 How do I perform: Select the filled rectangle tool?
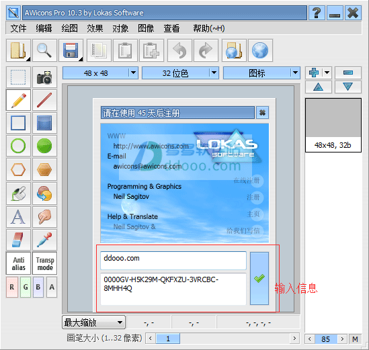(44, 123)
